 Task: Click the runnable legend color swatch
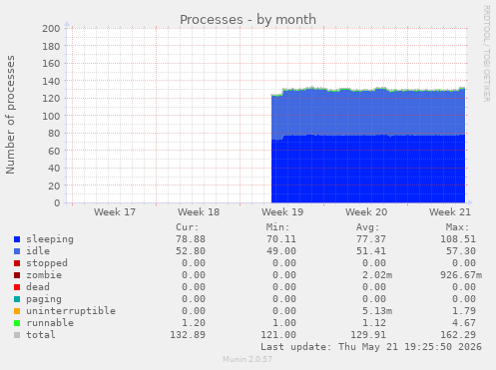[17, 323]
